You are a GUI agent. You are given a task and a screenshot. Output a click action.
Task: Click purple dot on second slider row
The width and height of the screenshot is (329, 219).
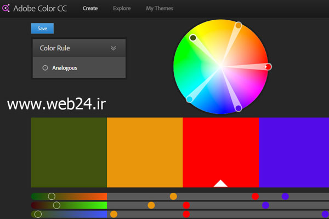[x=265, y=205]
